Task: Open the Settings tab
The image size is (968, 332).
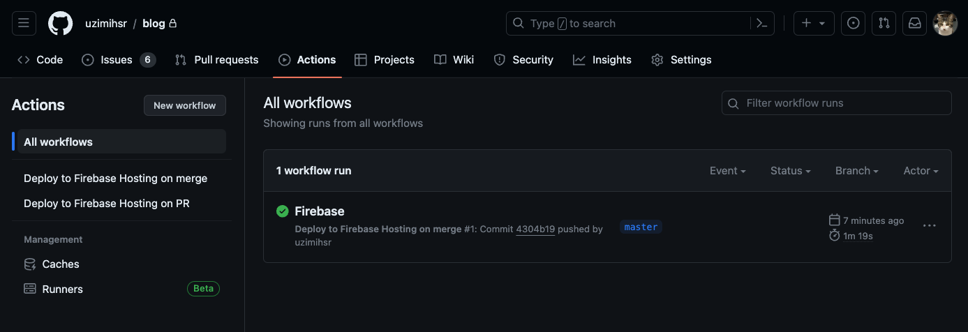Action: [681, 60]
